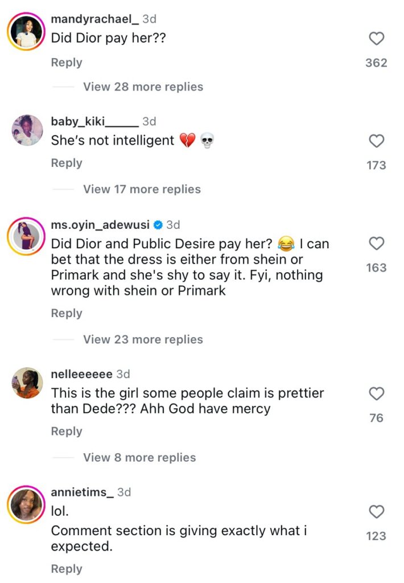Like mandyrachael_'s comment with the heart

point(377,39)
